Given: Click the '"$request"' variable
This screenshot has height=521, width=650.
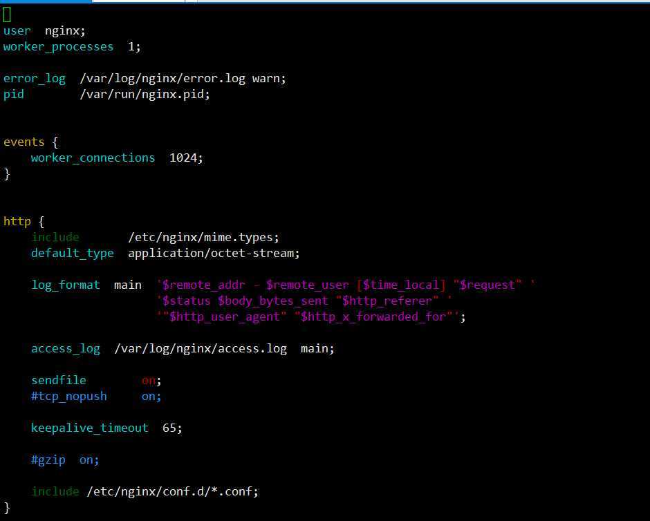Looking at the screenshot, I should pos(487,285).
